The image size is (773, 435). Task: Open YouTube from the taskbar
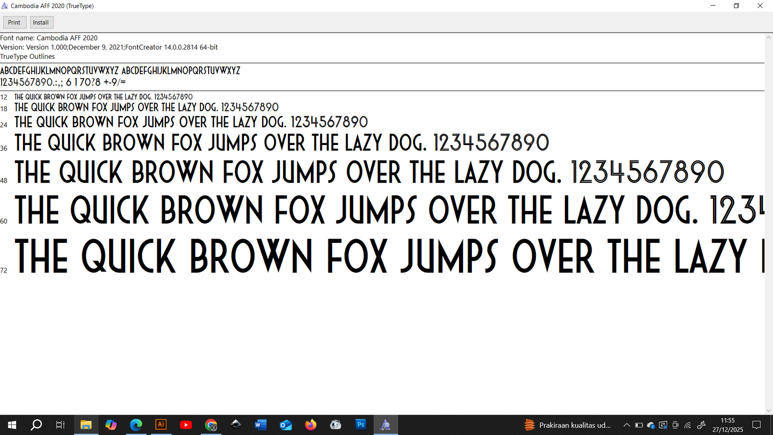coord(186,424)
